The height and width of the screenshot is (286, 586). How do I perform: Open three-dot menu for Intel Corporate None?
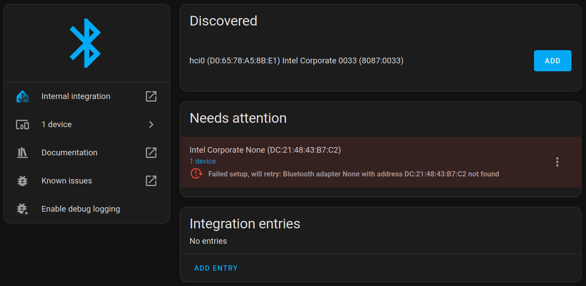coord(557,162)
